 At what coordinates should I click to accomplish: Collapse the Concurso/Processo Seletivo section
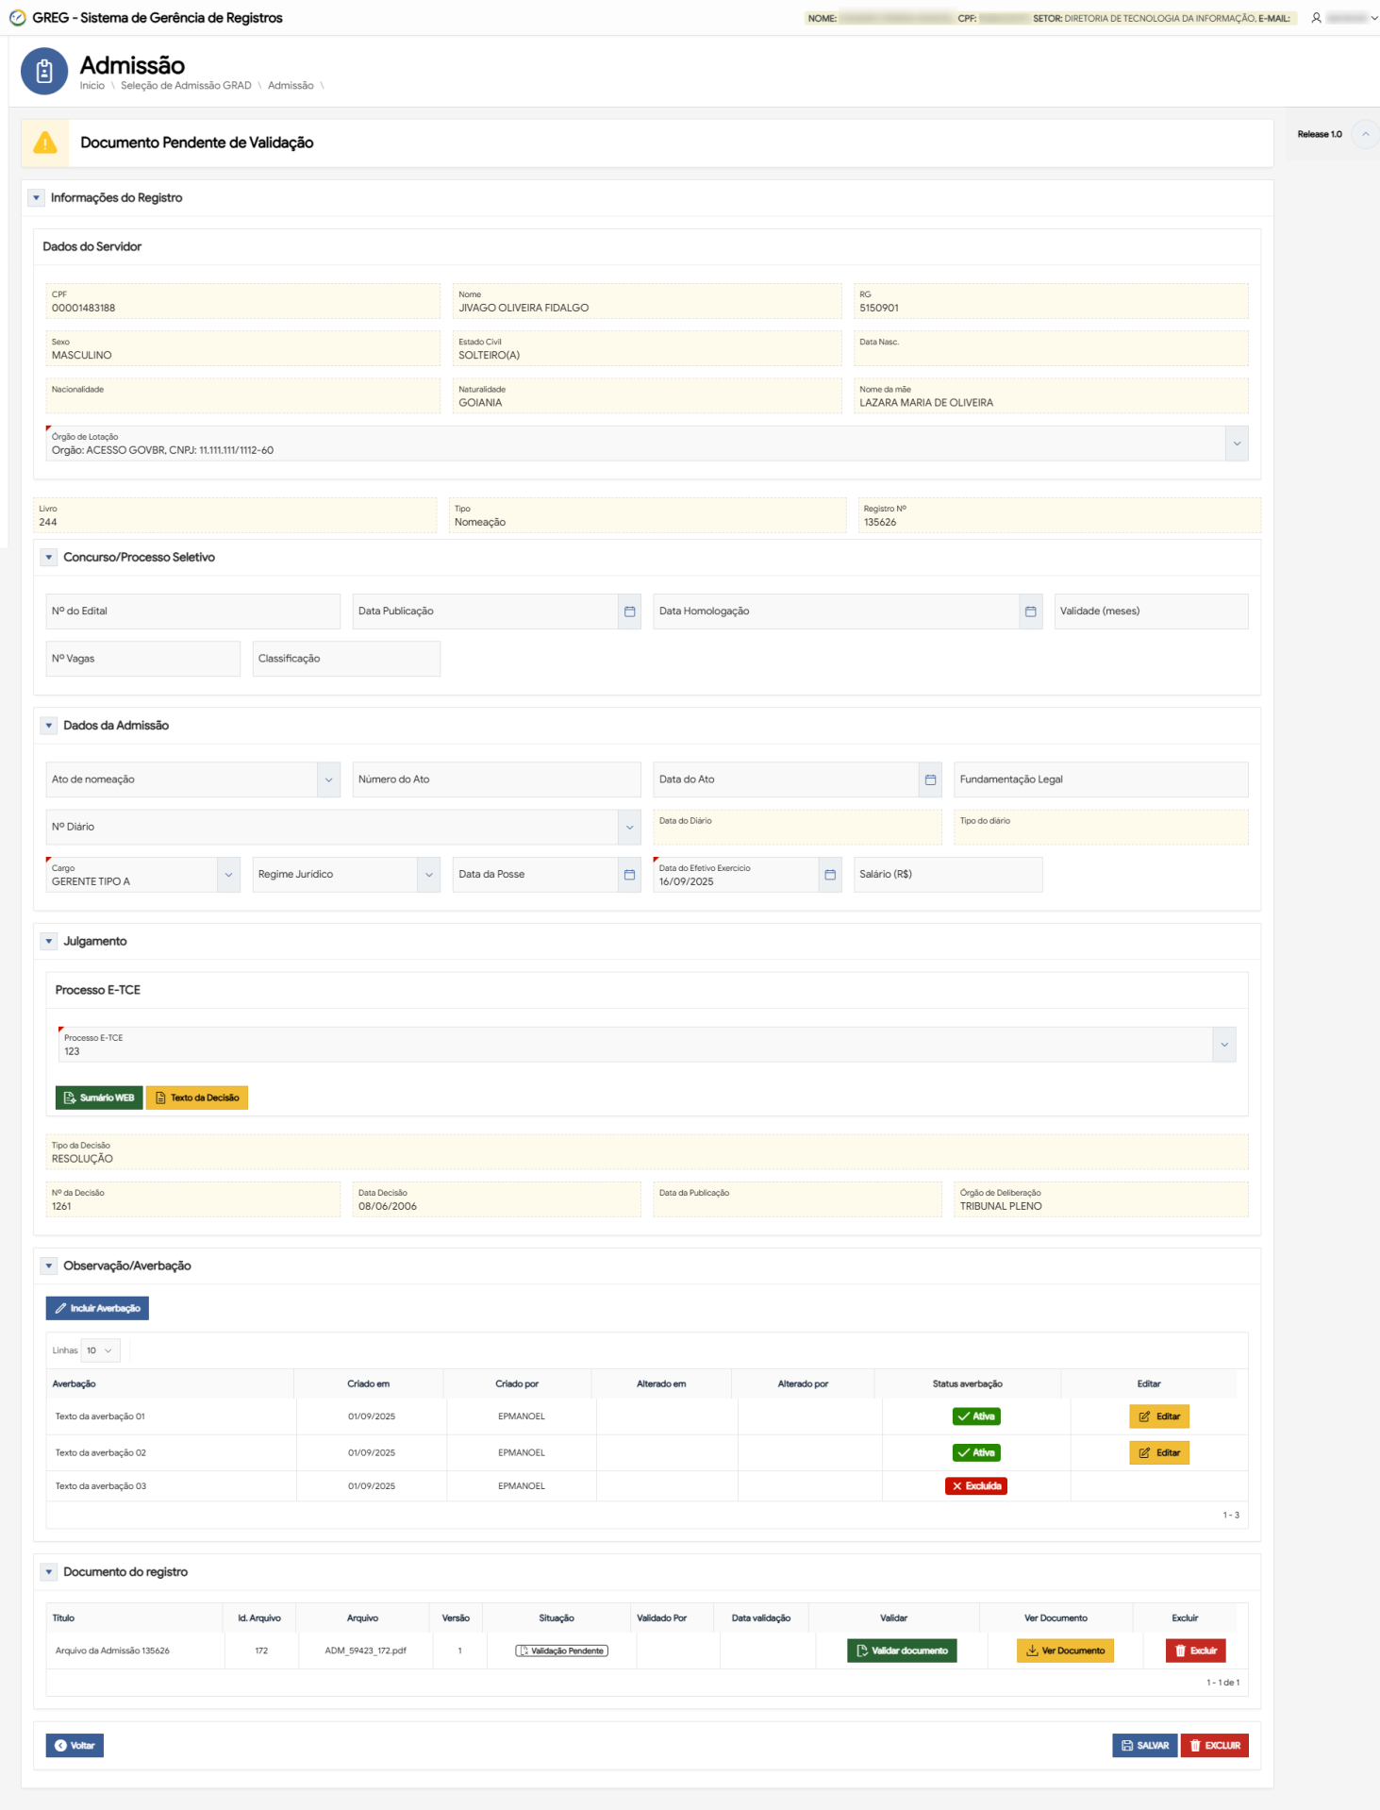pos(49,558)
